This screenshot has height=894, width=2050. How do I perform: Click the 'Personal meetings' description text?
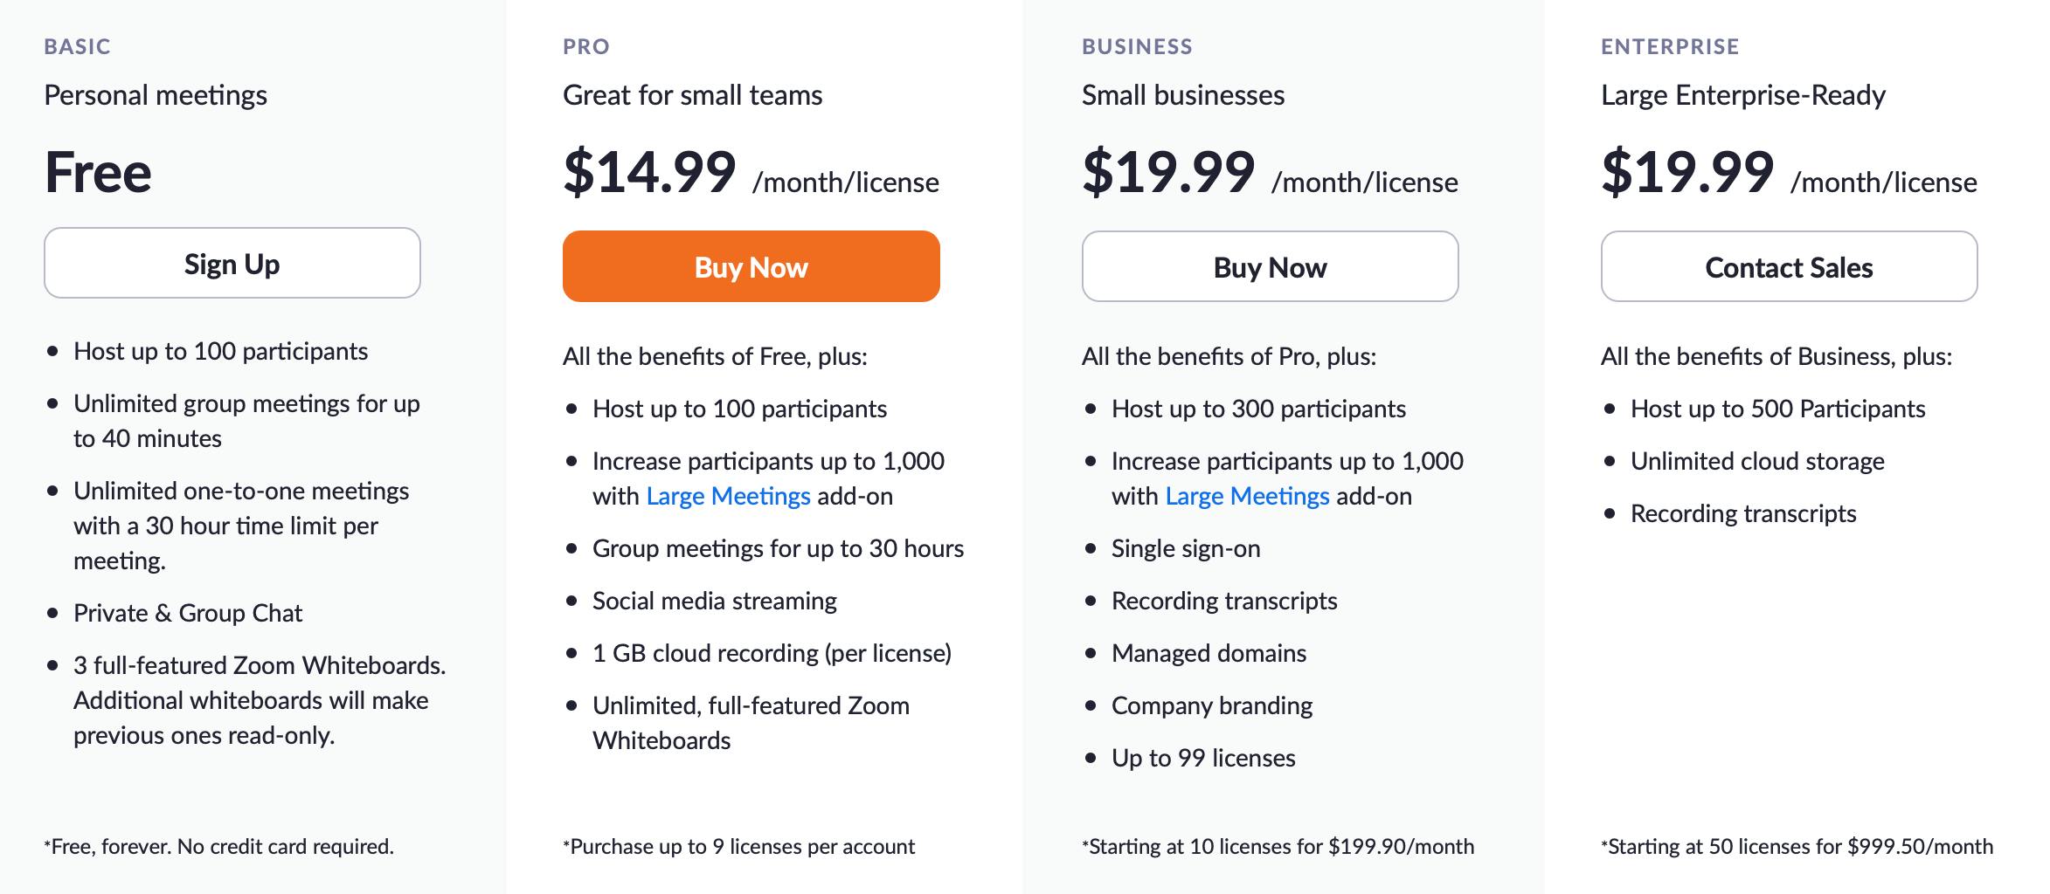pyautogui.click(x=158, y=96)
